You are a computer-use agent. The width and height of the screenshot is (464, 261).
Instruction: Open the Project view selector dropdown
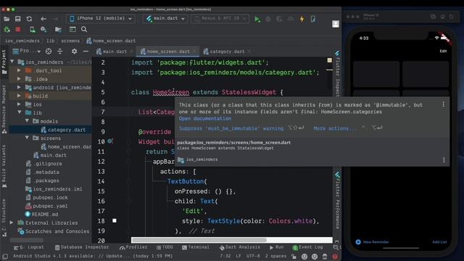(27, 51)
